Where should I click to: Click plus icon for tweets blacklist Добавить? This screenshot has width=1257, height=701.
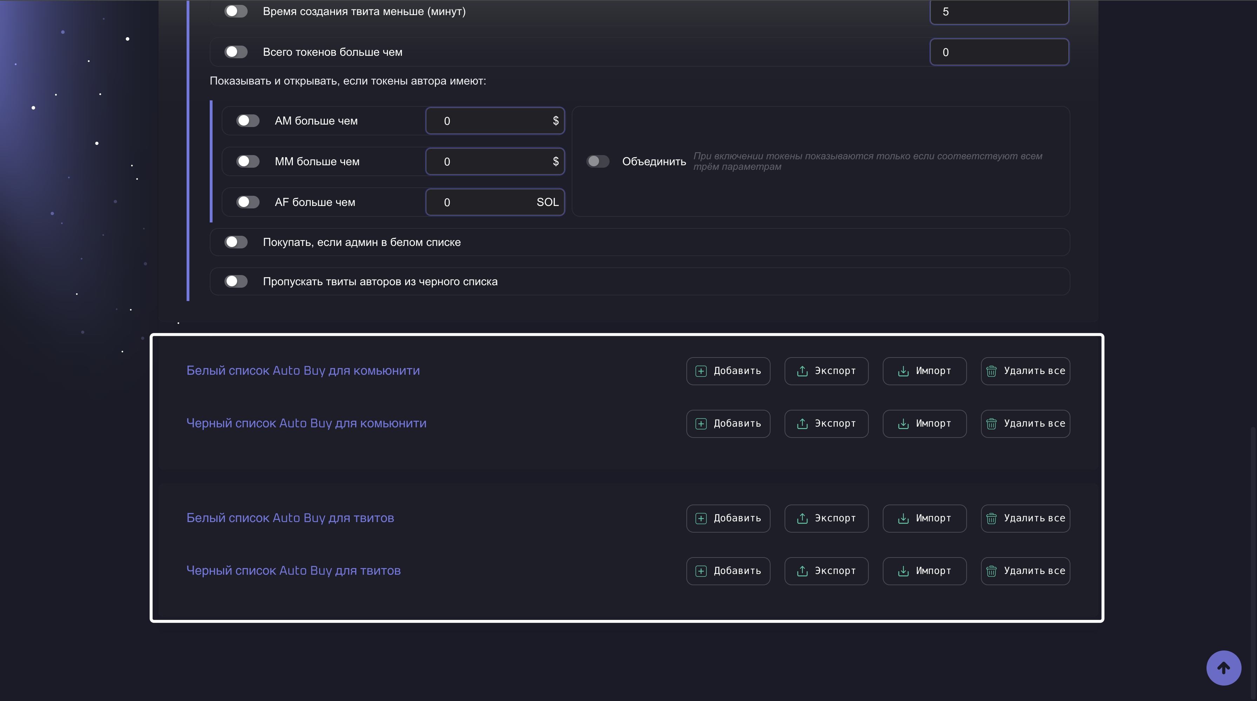point(701,571)
